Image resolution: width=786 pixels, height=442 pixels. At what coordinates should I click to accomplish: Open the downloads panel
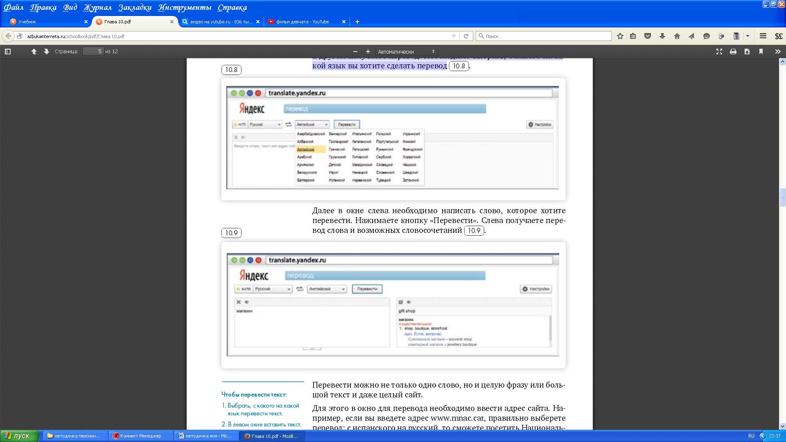coord(662,36)
